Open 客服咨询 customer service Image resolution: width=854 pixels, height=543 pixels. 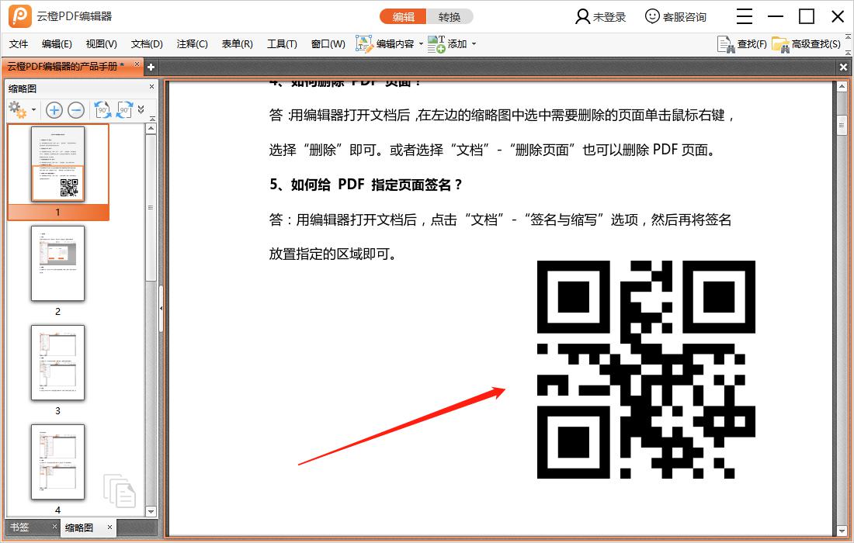tap(675, 17)
